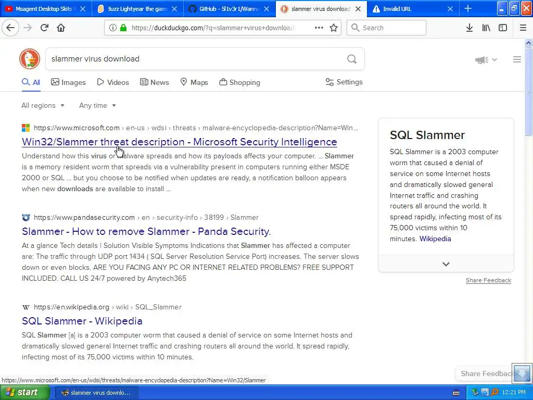Click the address bar URL
Screen dimensions: 533x400
(212, 28)
